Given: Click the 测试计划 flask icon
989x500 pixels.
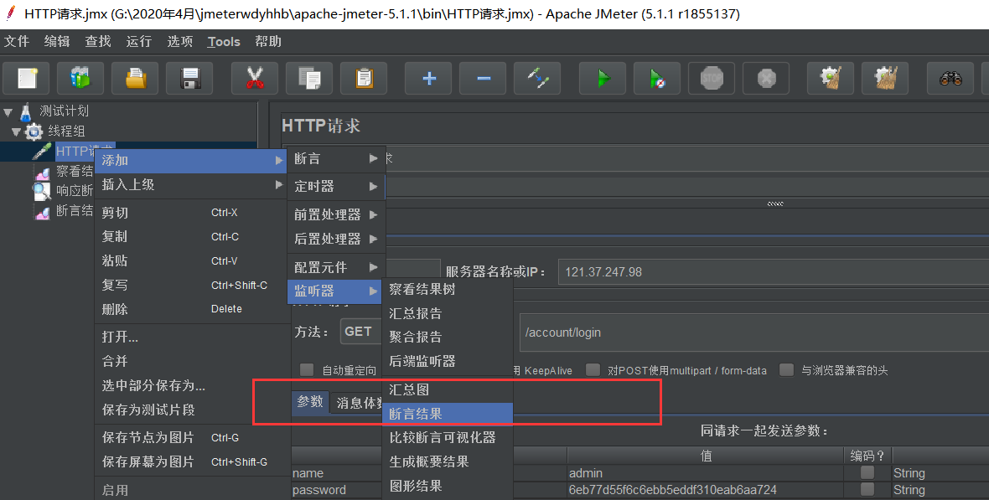Looking at the screenshot, I should tap(25, 111).
